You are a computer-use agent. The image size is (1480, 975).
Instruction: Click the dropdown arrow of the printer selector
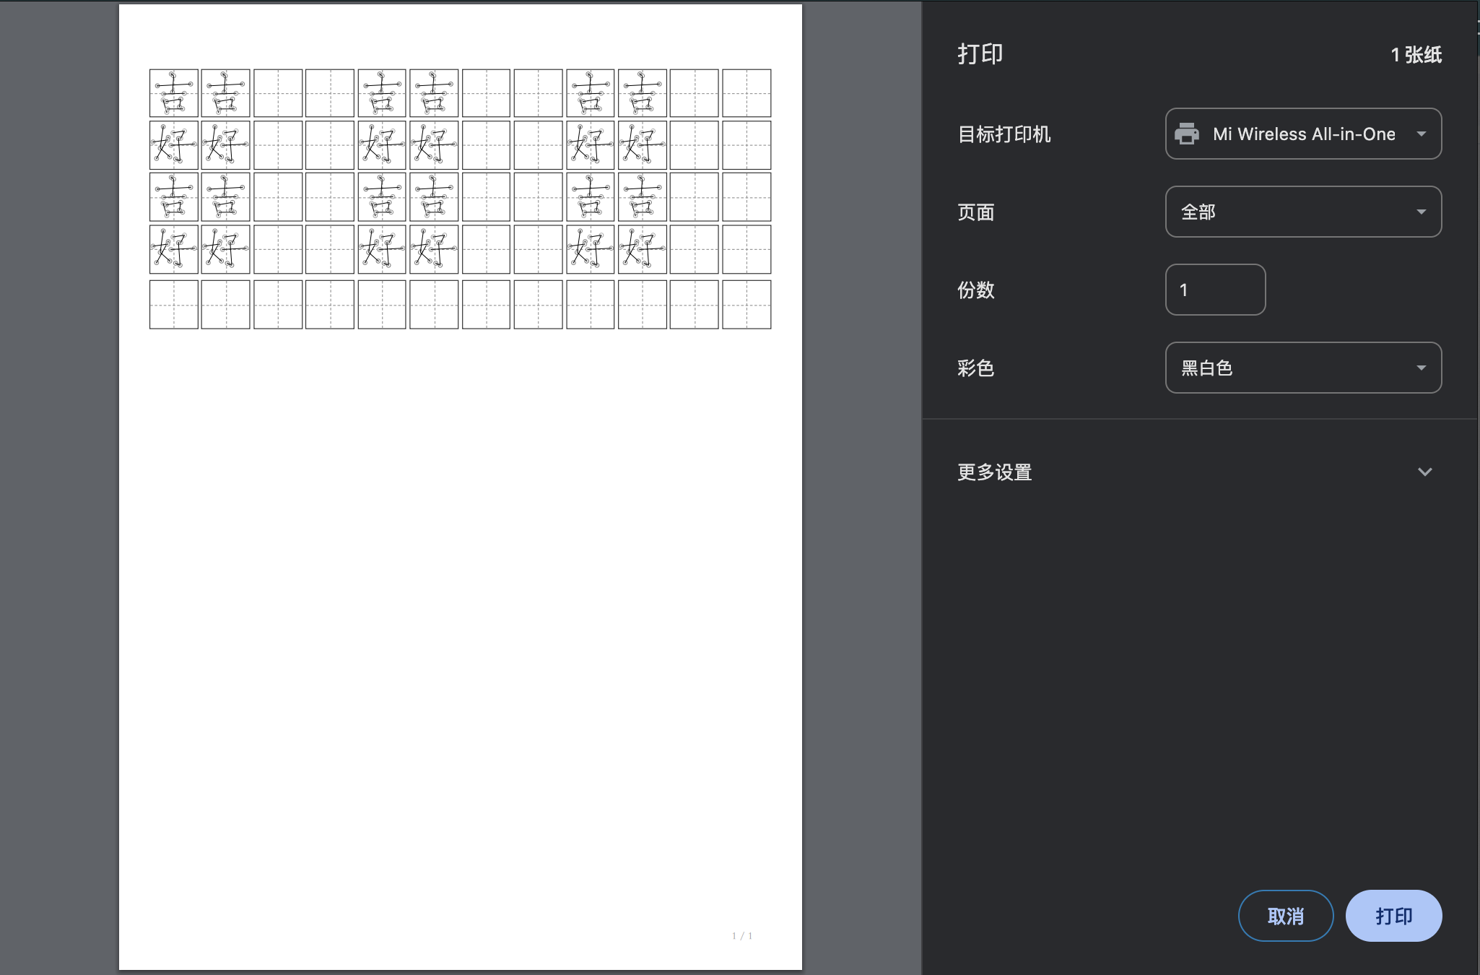[1421, 134]
